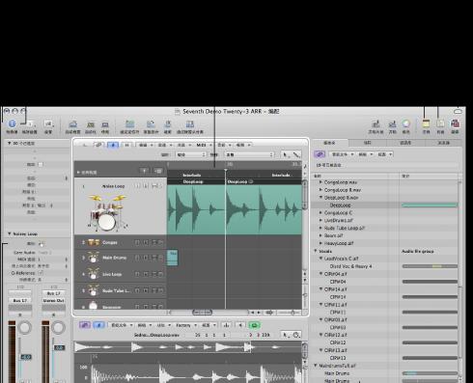Switch to the Browser tab
The image size is (473, 383).
point(444,143)
